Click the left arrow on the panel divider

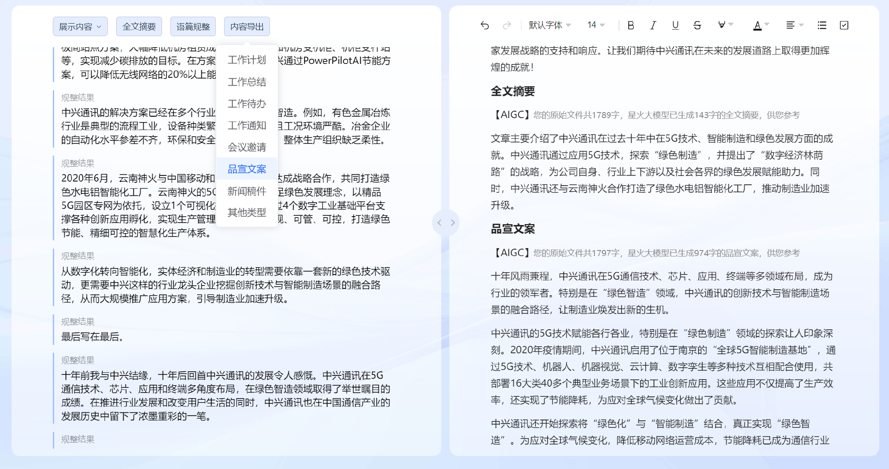[x=439, y=223]
